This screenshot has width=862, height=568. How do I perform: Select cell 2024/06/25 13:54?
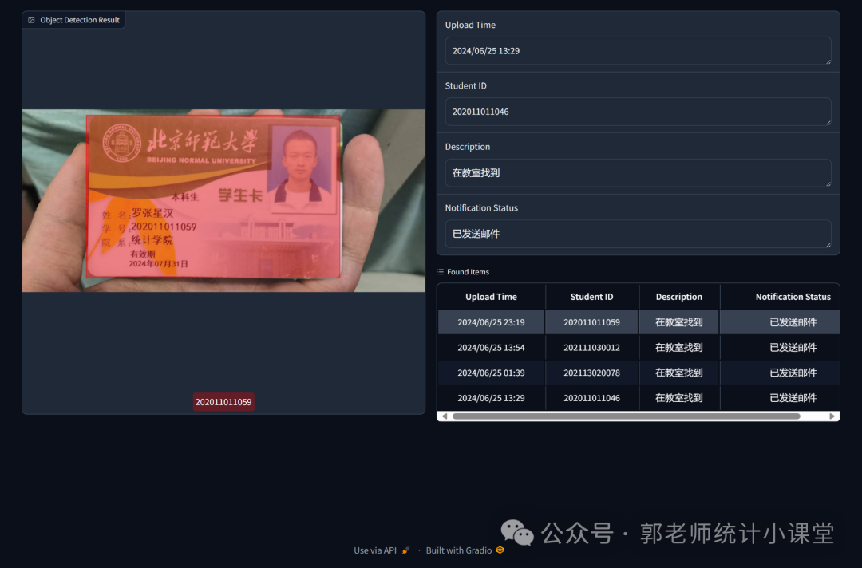click(x=491, y=348)
